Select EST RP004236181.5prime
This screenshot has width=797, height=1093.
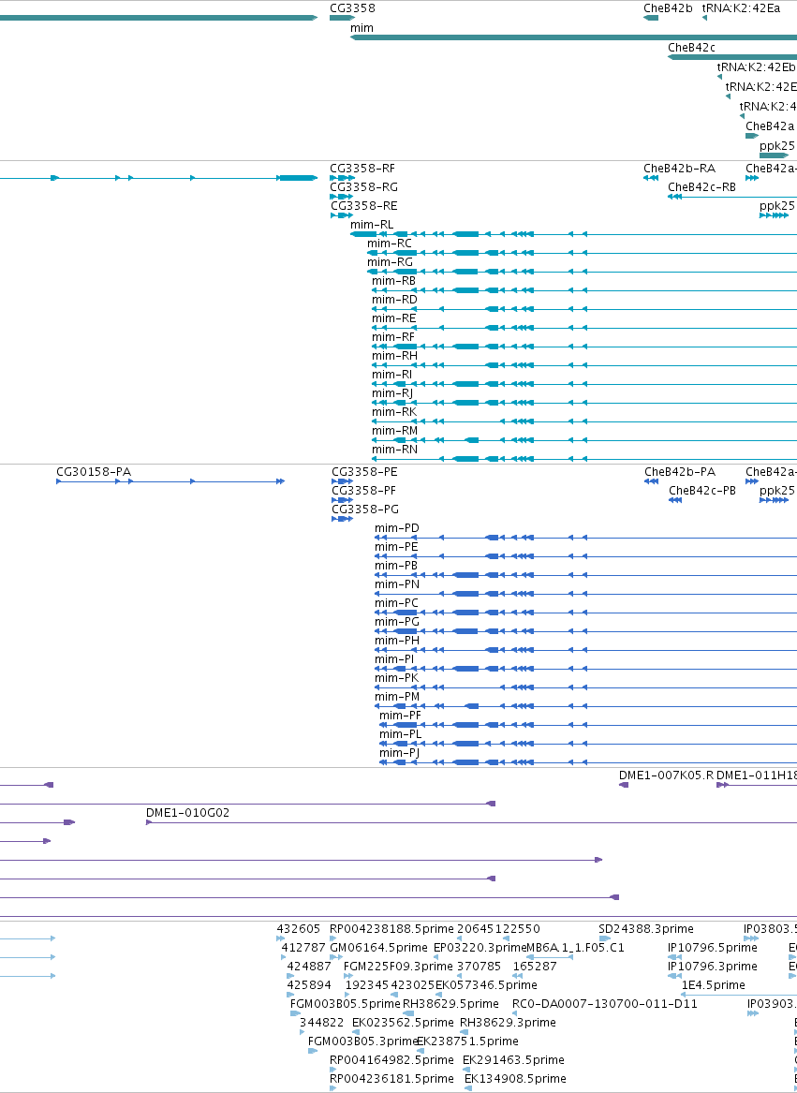click(391, 1080)
